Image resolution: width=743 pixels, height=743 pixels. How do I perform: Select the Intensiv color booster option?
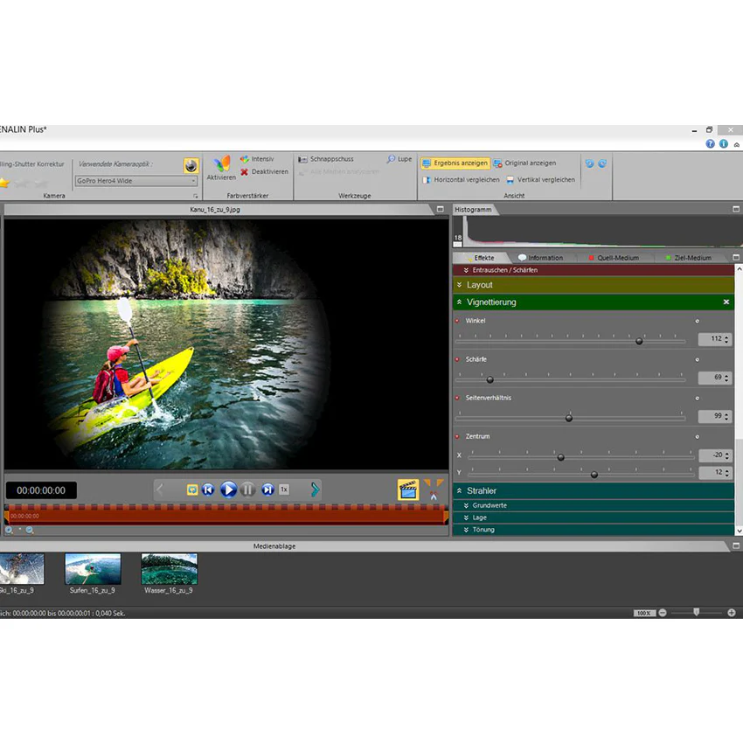tap(257, 159)
